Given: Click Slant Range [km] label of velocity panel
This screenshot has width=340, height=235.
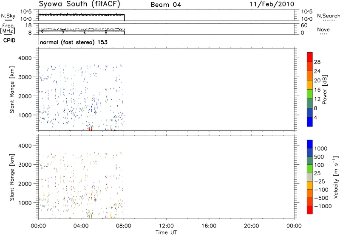Looking at the screenshot, I should pyautogui.click(x=12, y=177).
